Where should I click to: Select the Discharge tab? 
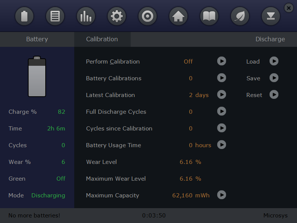point(270,39)
